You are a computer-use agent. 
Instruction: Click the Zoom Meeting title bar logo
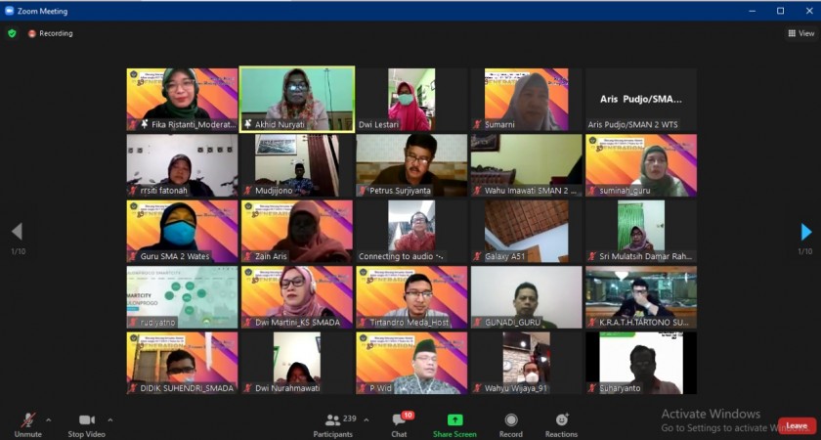tap(9, 11)
